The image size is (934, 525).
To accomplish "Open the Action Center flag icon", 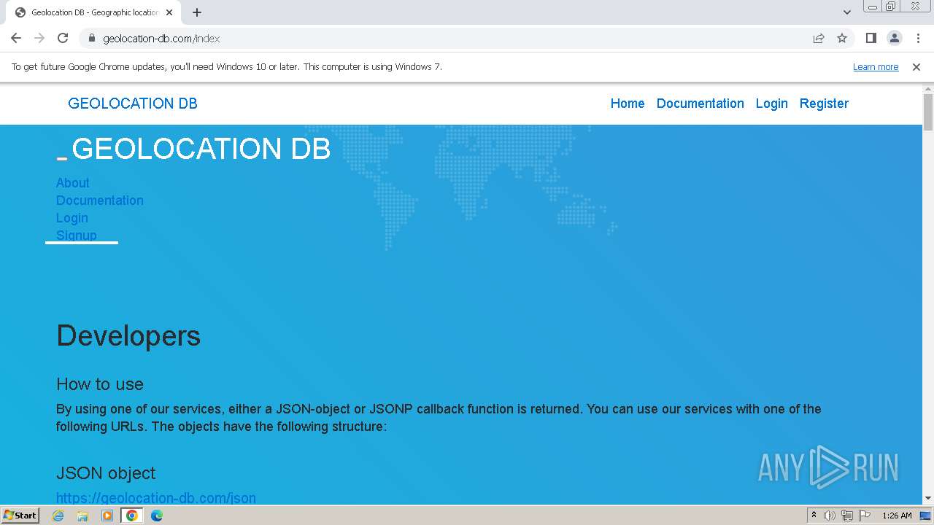I will point(865,516).
